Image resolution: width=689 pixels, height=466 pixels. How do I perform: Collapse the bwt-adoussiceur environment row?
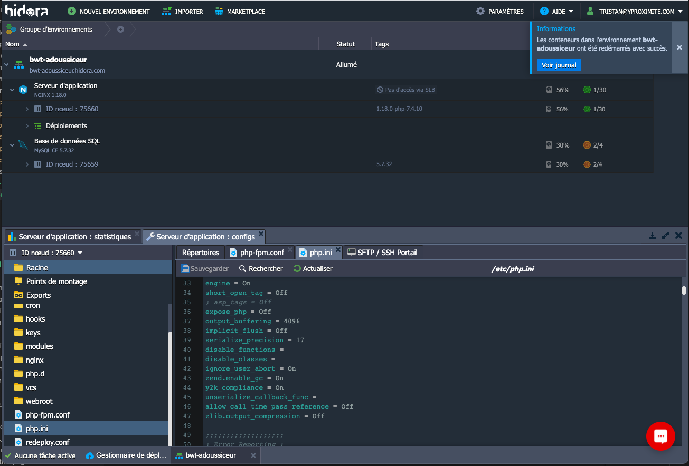point(7,65)
